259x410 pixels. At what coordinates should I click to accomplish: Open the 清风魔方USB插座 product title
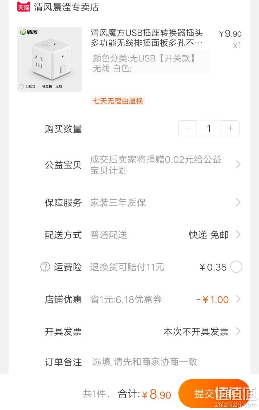coord(147,38)
